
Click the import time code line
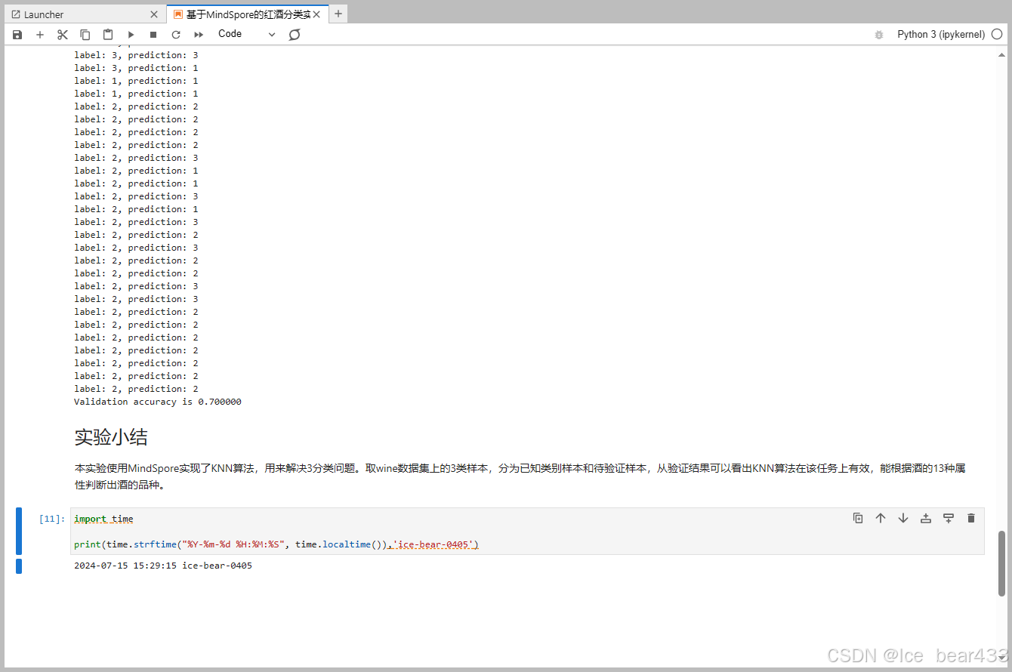(103, 519)
